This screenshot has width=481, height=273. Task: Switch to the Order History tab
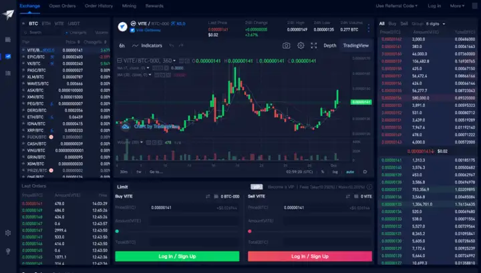(x=99, y=5)
